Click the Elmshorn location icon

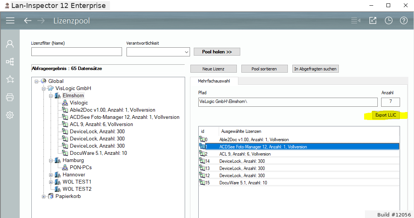57,95
